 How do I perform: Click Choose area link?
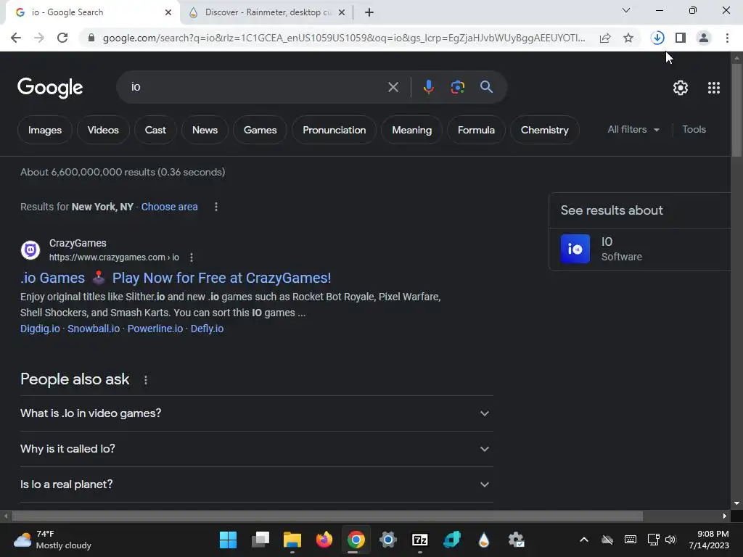point(169,207)
